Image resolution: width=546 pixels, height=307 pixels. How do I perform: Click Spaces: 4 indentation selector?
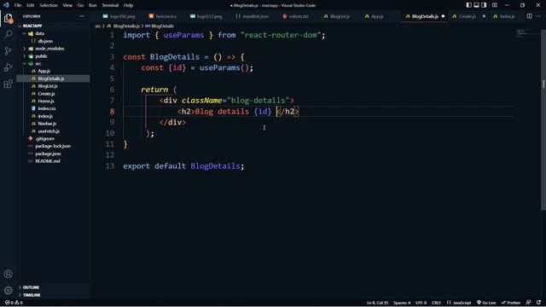click(x=402, y=303)
